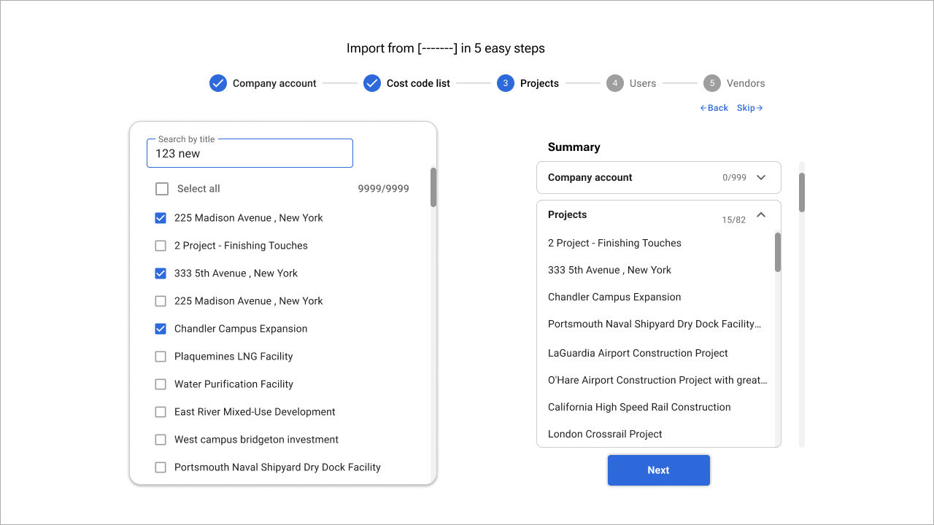Expand the Company account summary chevron
Viewport: 934px width, 525px height.
pos(761,177)
